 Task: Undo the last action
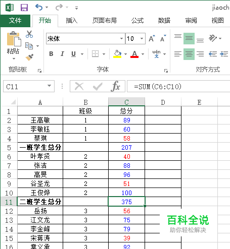click(39, 8)
